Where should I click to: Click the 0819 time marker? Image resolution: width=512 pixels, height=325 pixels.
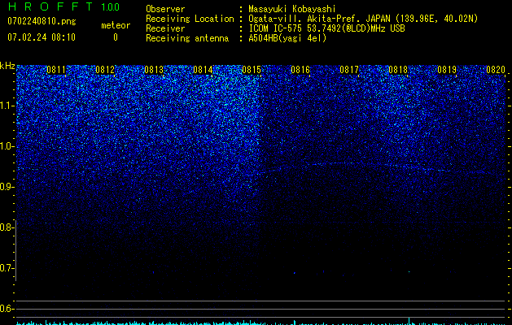(x=447, y=70)
